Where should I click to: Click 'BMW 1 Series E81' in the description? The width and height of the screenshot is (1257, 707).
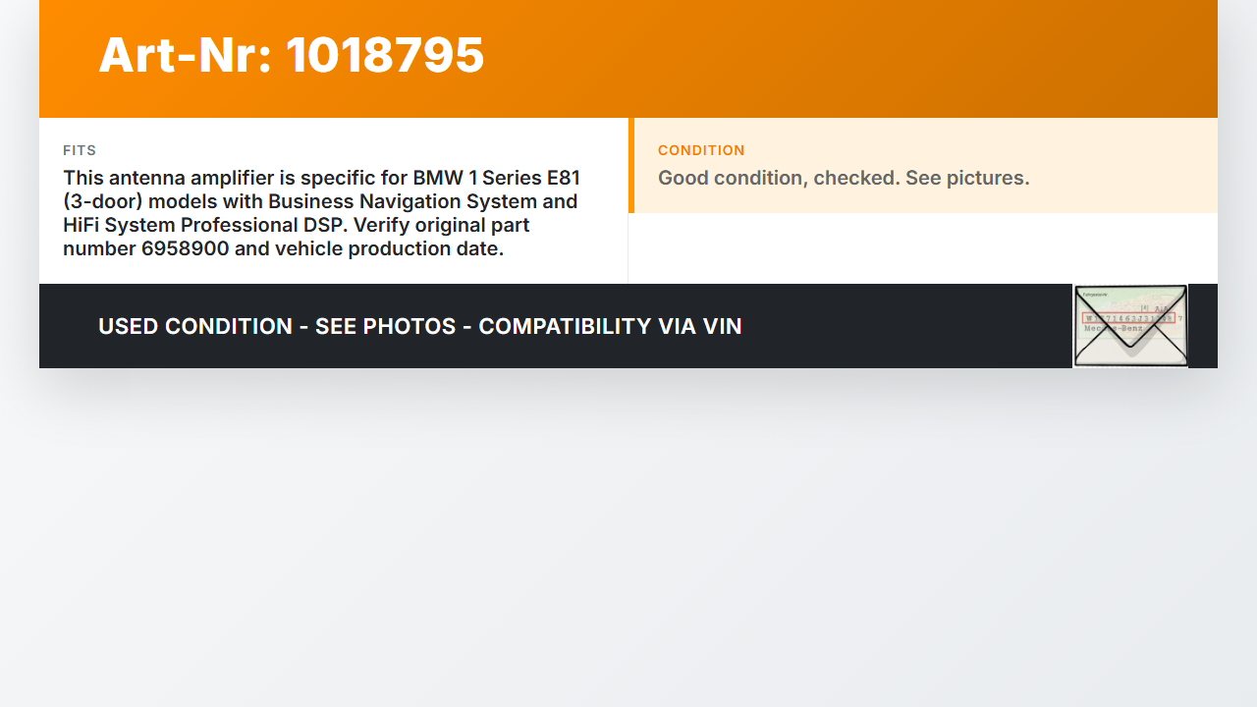pyautogui.click(x=496, y=178)
